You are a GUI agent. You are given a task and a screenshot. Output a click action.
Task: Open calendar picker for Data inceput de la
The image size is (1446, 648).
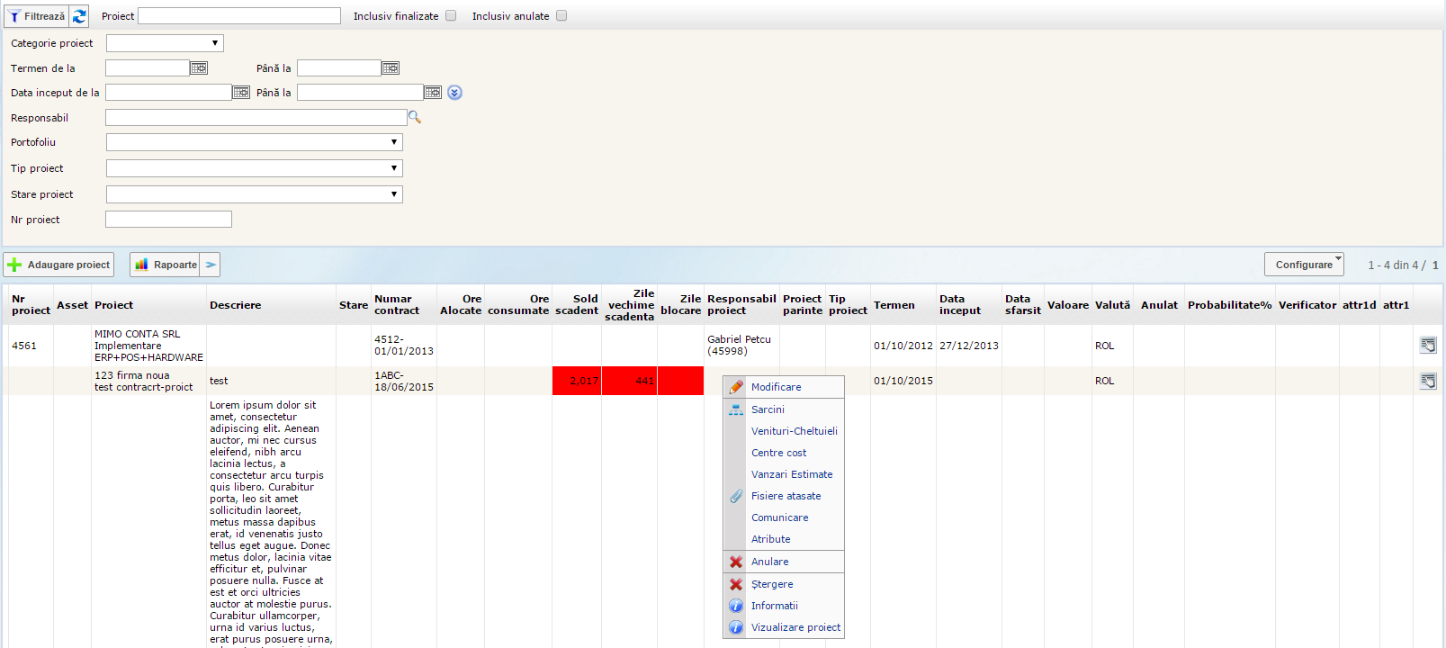pyautogui.click(x=241, y=93)
